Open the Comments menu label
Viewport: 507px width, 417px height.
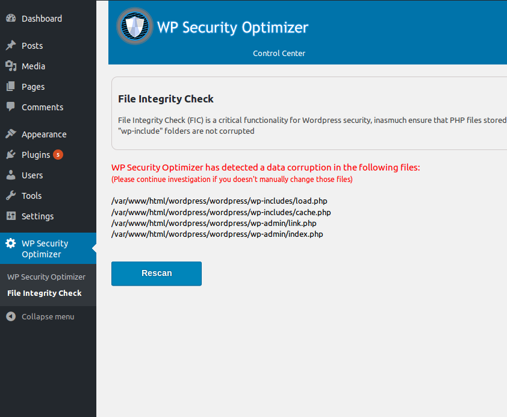point(42,107)
